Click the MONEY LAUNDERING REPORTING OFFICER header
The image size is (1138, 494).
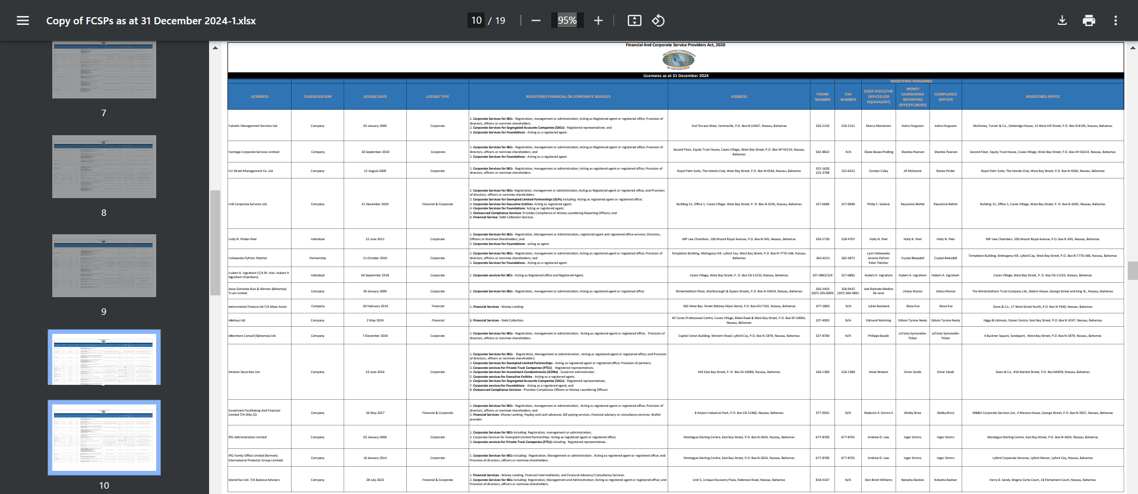pyautogui.click(x=912, y=97)
